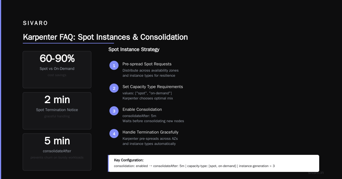
Task: Click the number 4 step circle
Action: coord(114,134)
